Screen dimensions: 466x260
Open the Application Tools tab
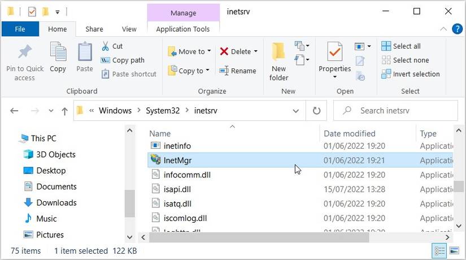pos(183,29)
